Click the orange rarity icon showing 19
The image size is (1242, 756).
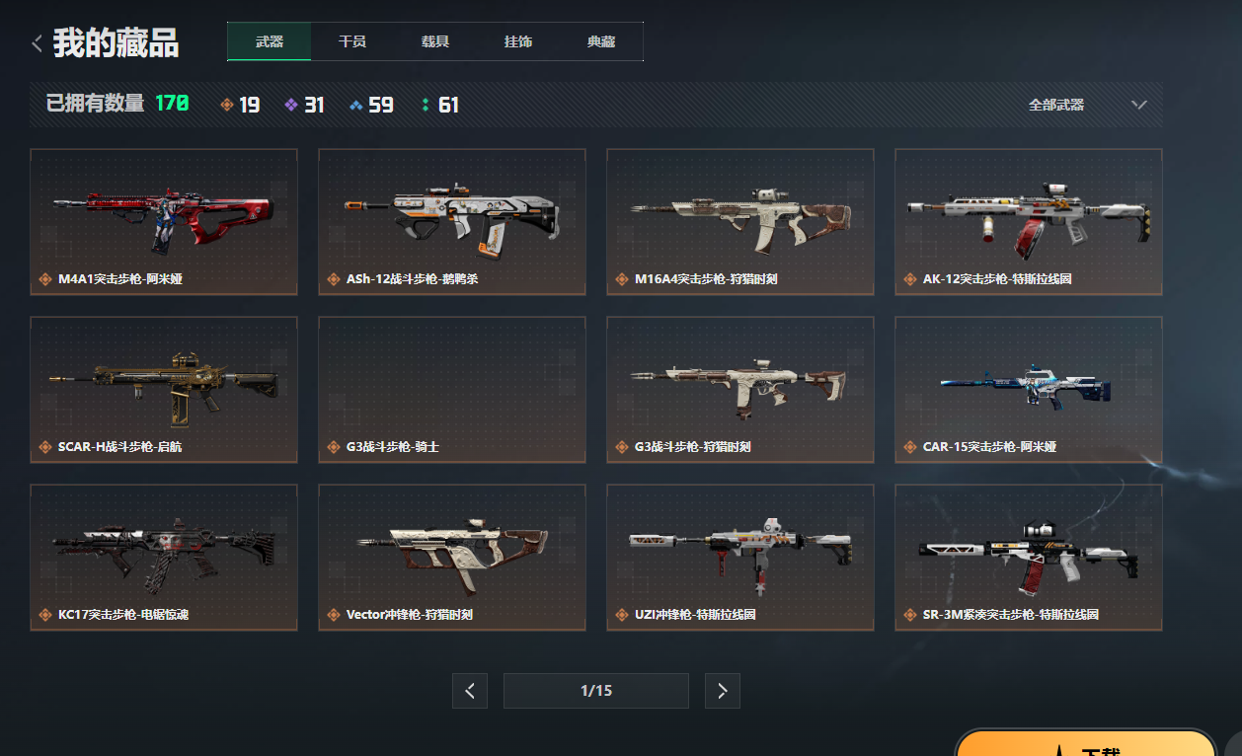click(227, 105)
